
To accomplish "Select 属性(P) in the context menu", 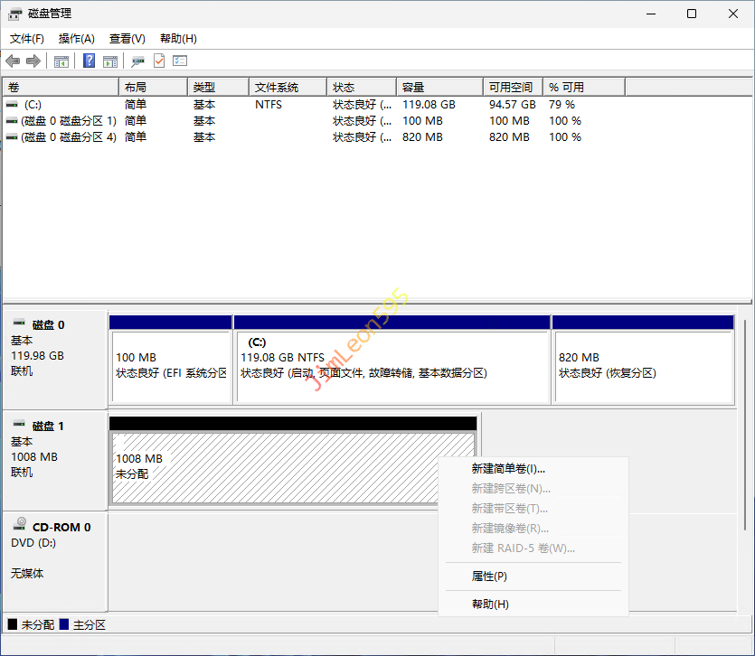I will click(x=489, y=576).
